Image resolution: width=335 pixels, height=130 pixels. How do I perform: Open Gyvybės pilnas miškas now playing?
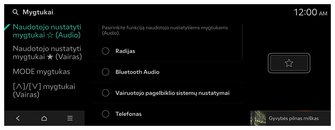point(291,118)
